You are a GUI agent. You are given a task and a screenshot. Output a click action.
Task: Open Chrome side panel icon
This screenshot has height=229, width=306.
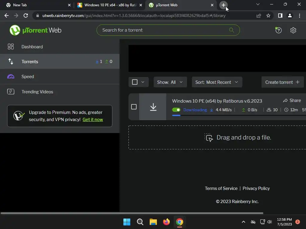[280, 16]
